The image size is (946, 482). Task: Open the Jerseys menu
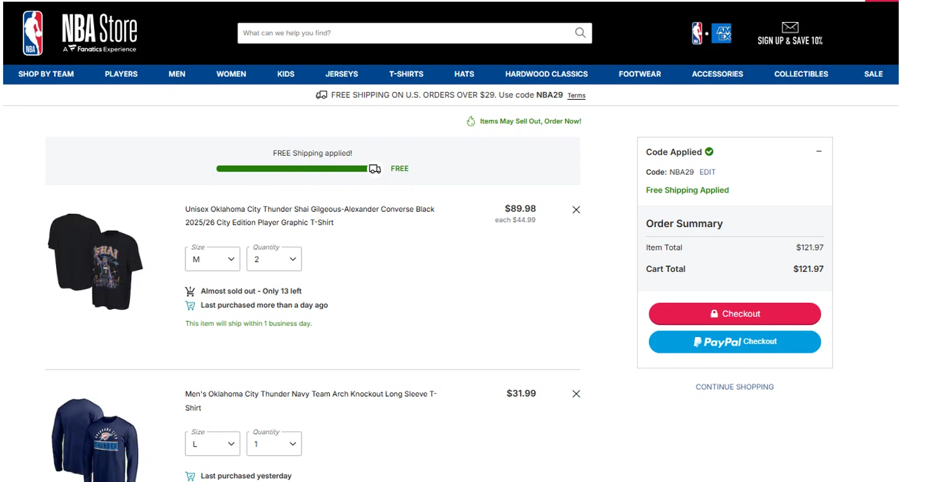(x=342, y=74)
